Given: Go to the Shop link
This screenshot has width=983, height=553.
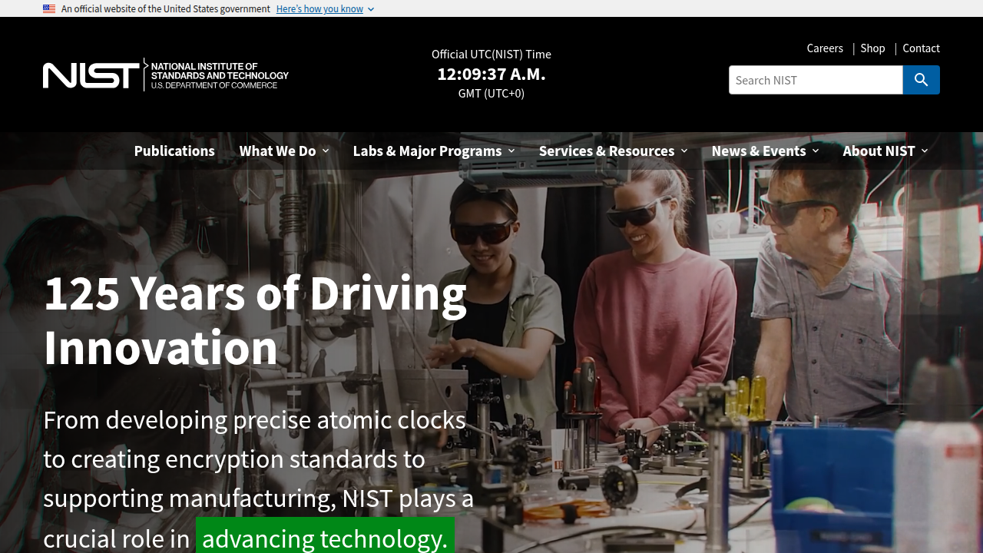Looking at the screenshot, I should [x=872, y=48].
